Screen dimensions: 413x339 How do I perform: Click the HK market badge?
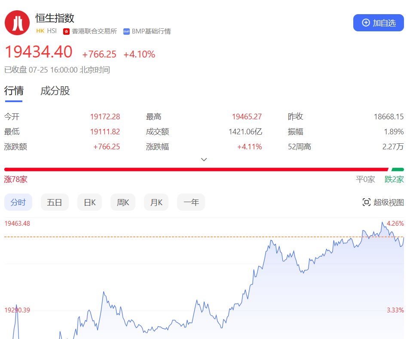[40, 31]
